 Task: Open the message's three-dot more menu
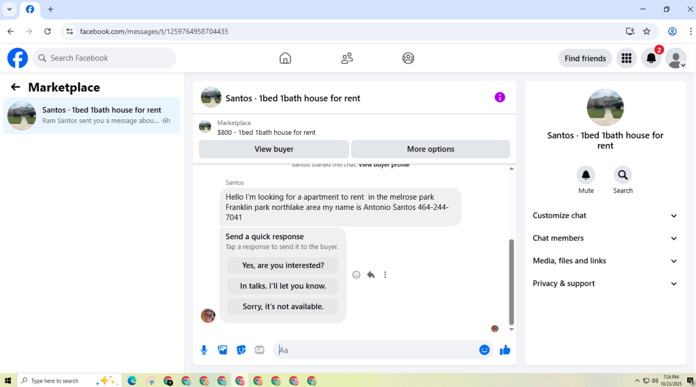click(x=385, y=275)
